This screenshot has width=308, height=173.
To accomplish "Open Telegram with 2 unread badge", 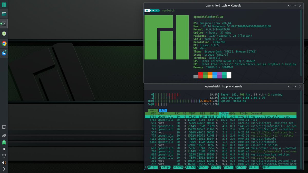I will 4,53.
